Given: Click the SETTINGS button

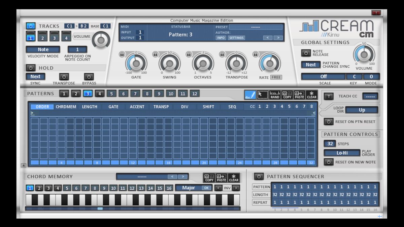Looking at the screenshot, I should (236, 38).
